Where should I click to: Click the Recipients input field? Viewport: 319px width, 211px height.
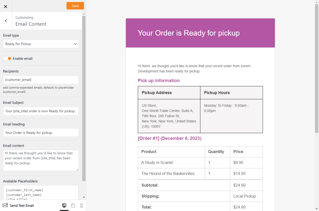(41, 80)
